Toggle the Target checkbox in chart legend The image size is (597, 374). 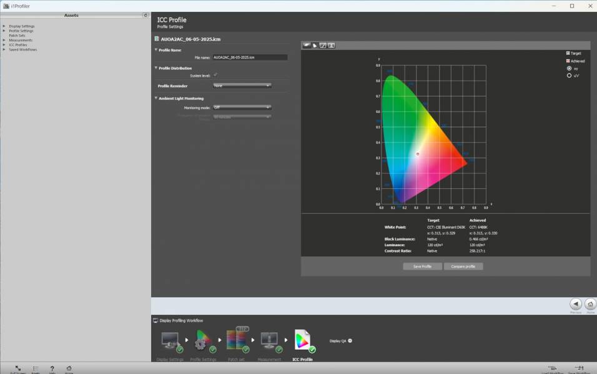[568, 53]
